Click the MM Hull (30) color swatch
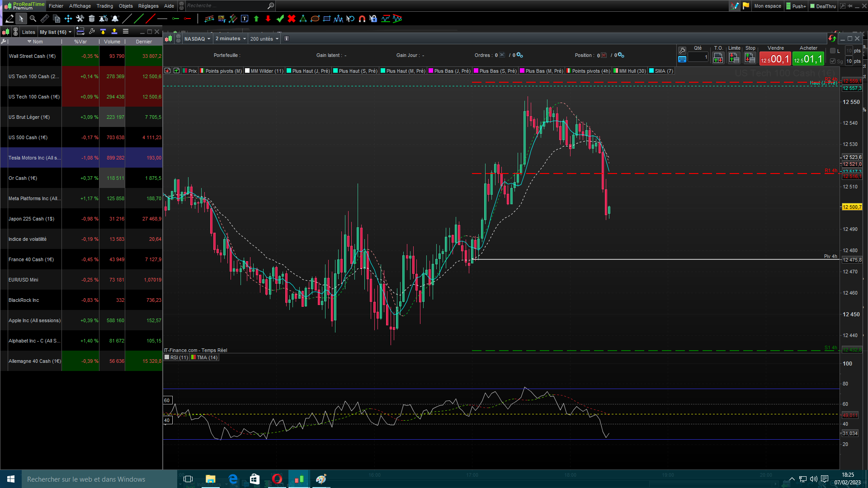This screenshot has width=868, height=488. click(616, 71)
